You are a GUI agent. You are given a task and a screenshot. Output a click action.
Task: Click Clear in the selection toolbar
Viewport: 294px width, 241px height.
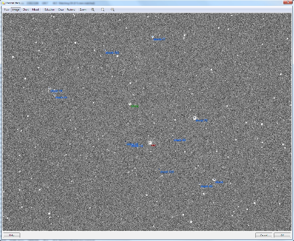[x=61, y=10]
